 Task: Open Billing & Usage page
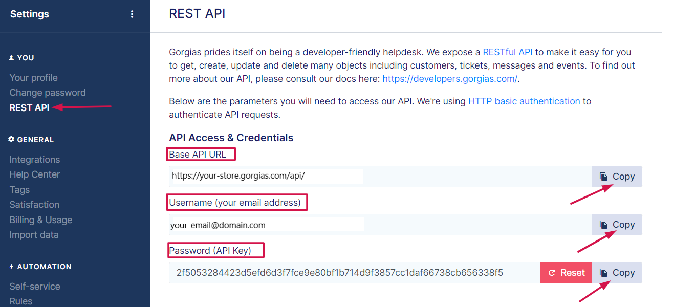[x=40, y=220]
